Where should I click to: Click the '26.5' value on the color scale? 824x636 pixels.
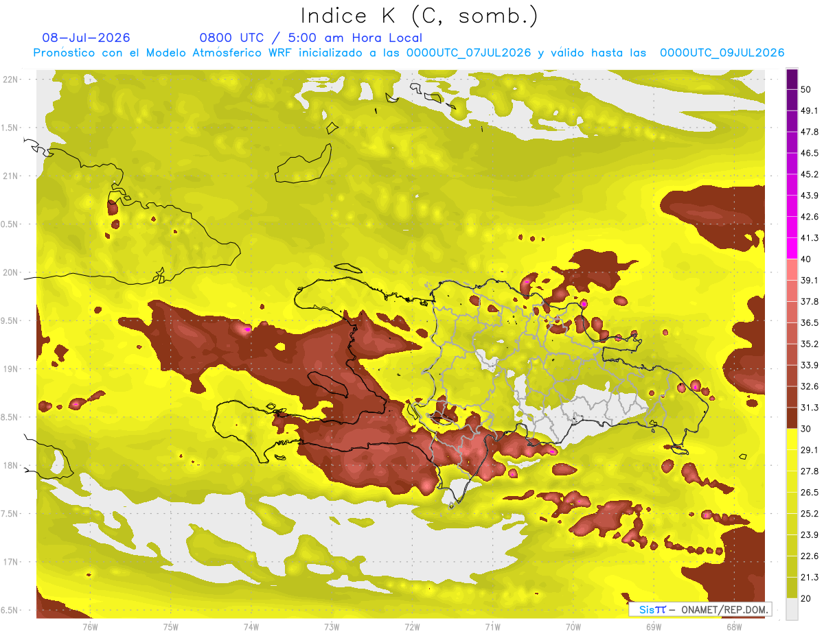(x=810, y=493)
